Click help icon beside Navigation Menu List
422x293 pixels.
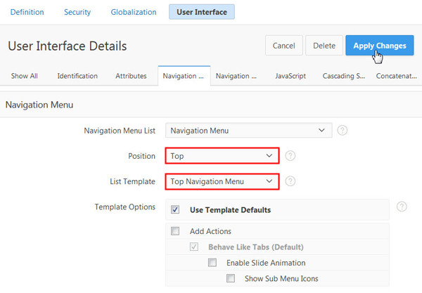click(343, 130)
